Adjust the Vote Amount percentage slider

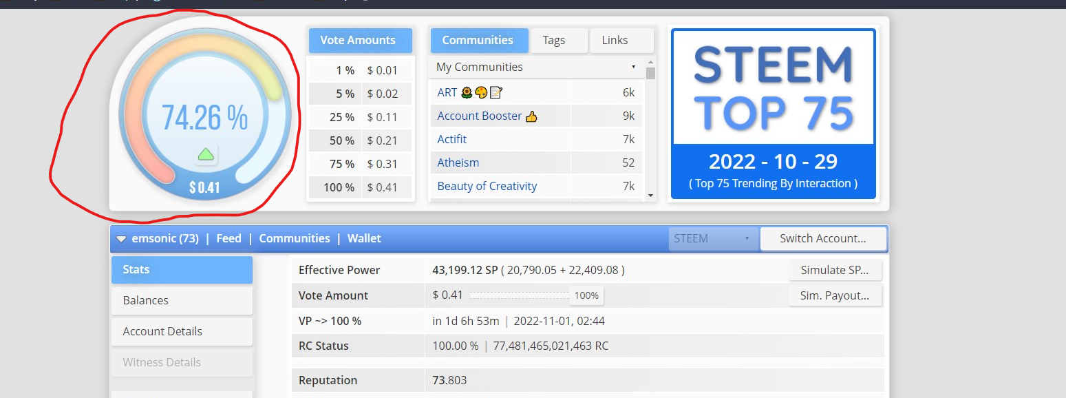(537, 295)
